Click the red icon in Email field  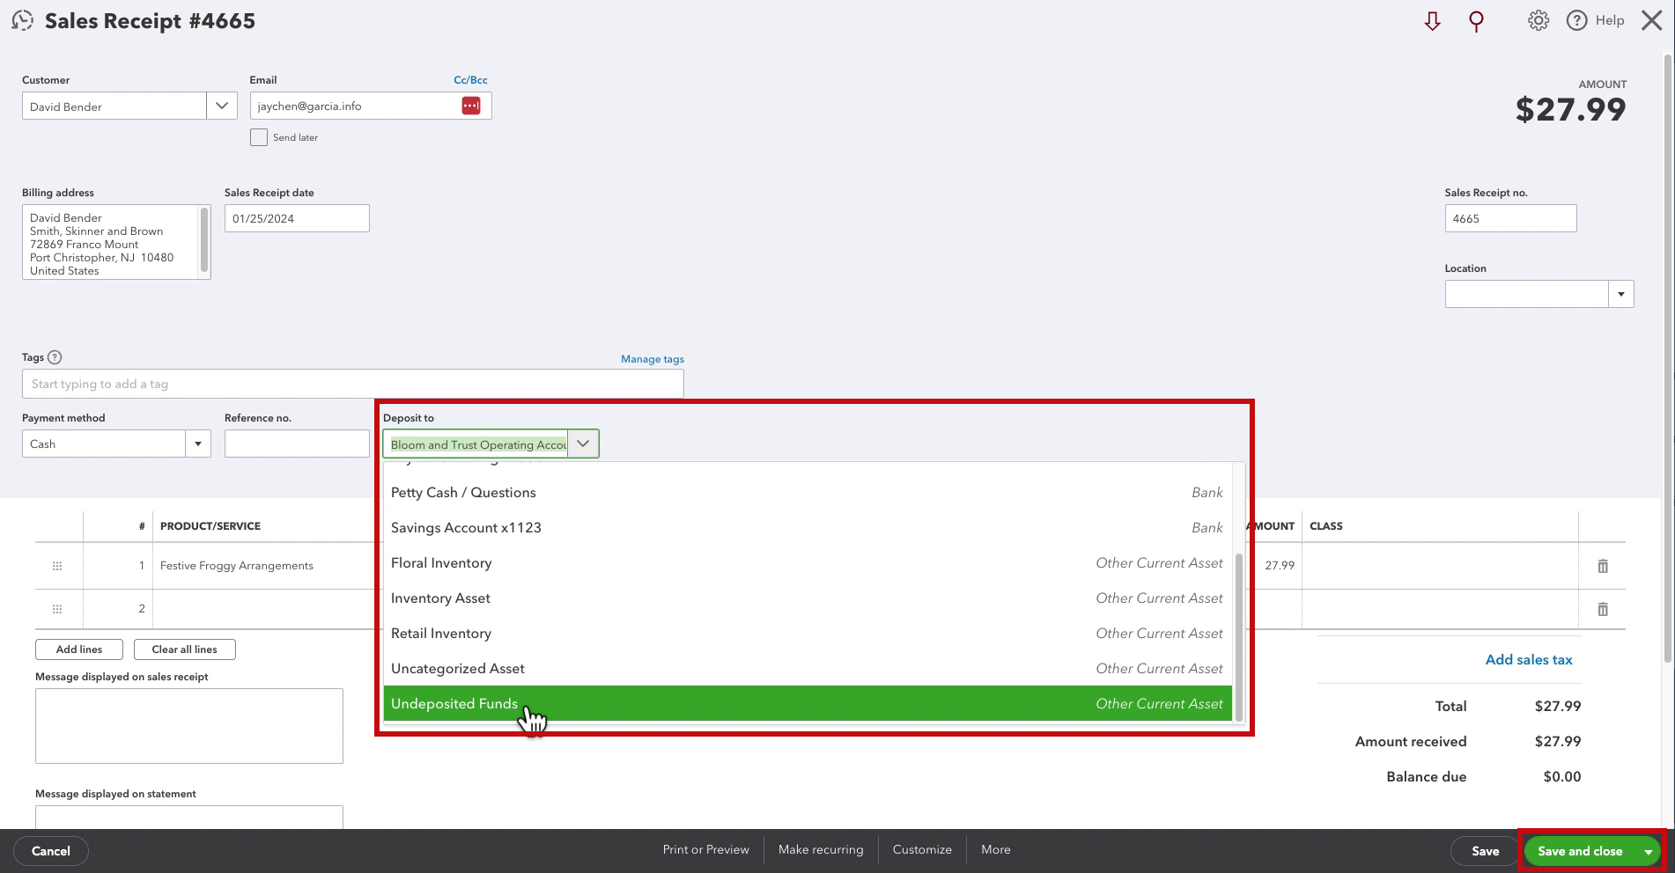pyautogui.click(x=471, y=106)
